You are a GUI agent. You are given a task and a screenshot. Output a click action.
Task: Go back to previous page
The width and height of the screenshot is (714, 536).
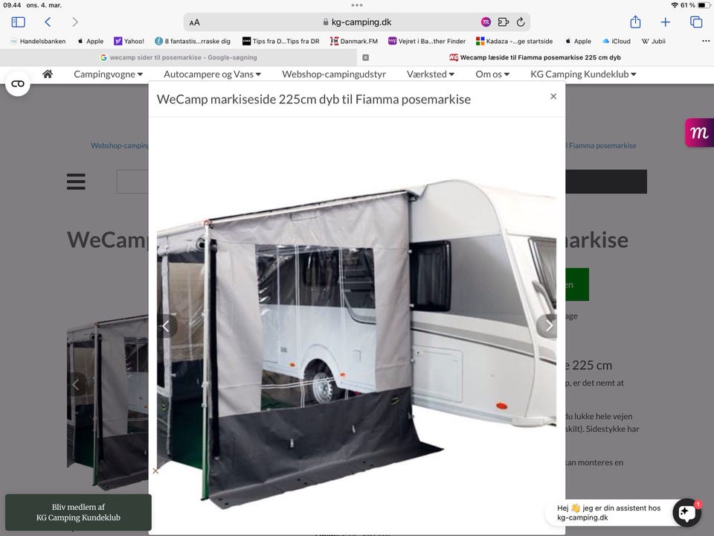point(48,22)
